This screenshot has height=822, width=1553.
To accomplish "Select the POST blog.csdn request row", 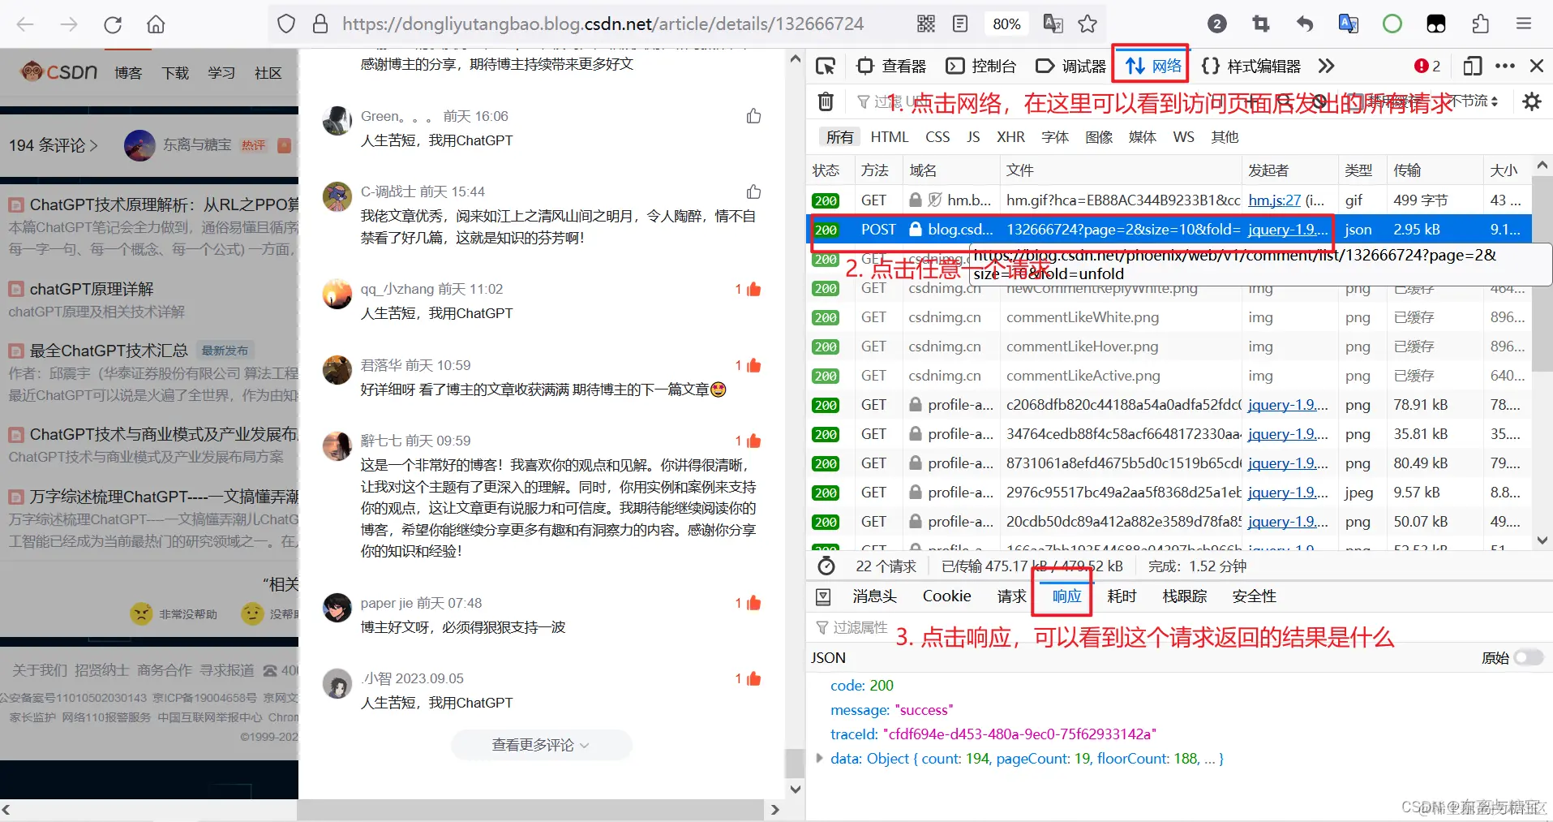I will click(x=1169, y=230).
